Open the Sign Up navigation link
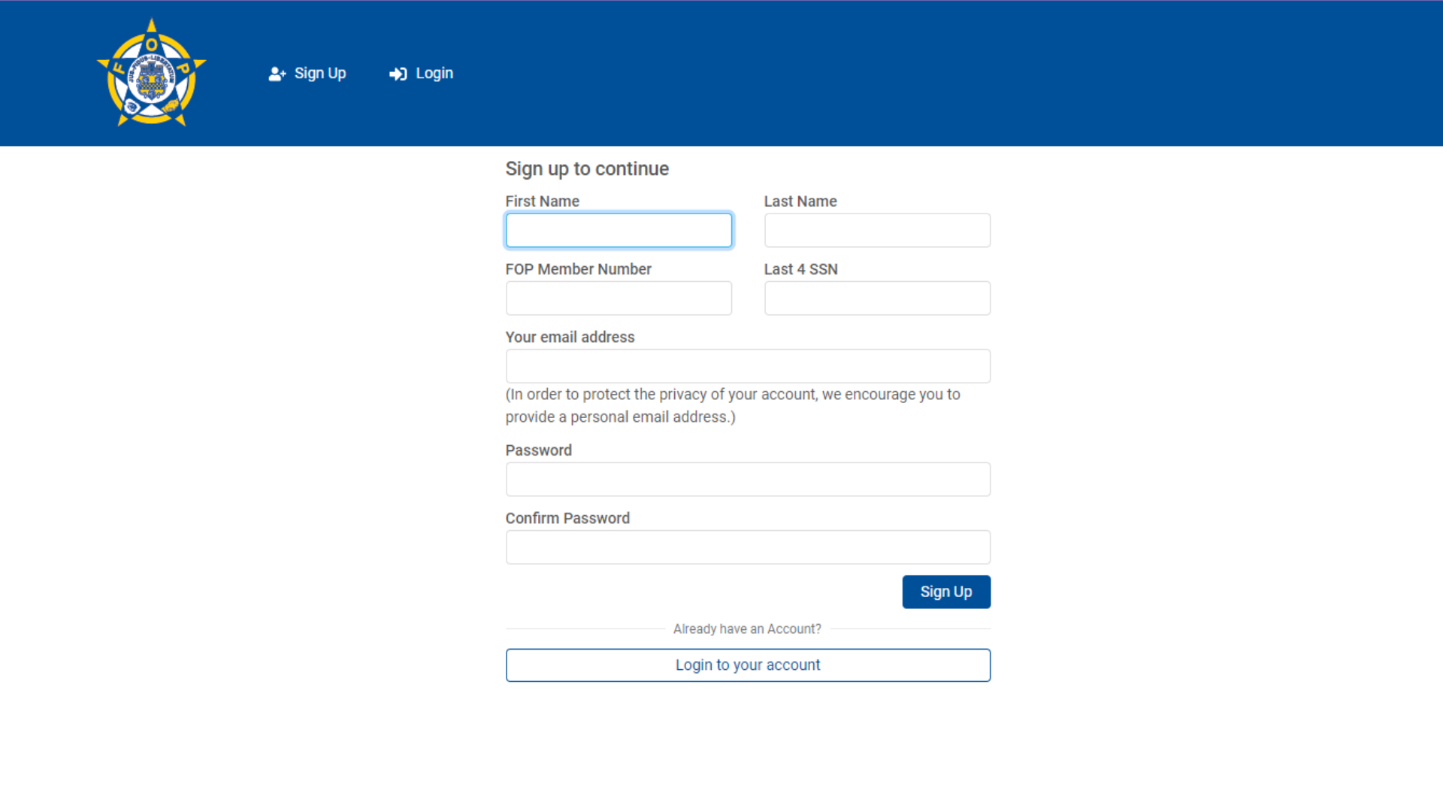 click(x=320, y=74)
